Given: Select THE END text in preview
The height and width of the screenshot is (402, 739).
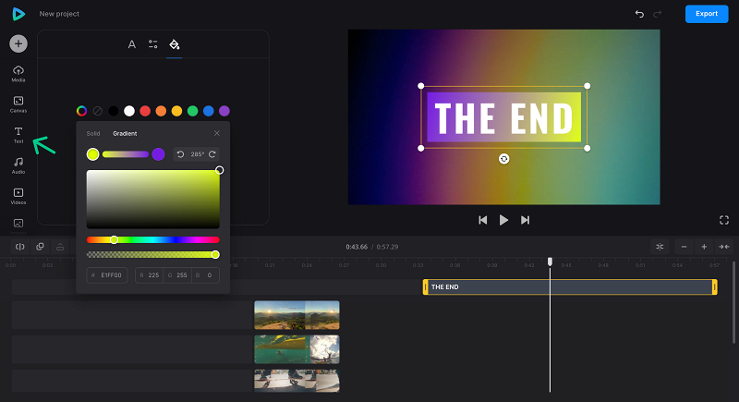Looking at the screenshot, I should [x=503, y=117].
